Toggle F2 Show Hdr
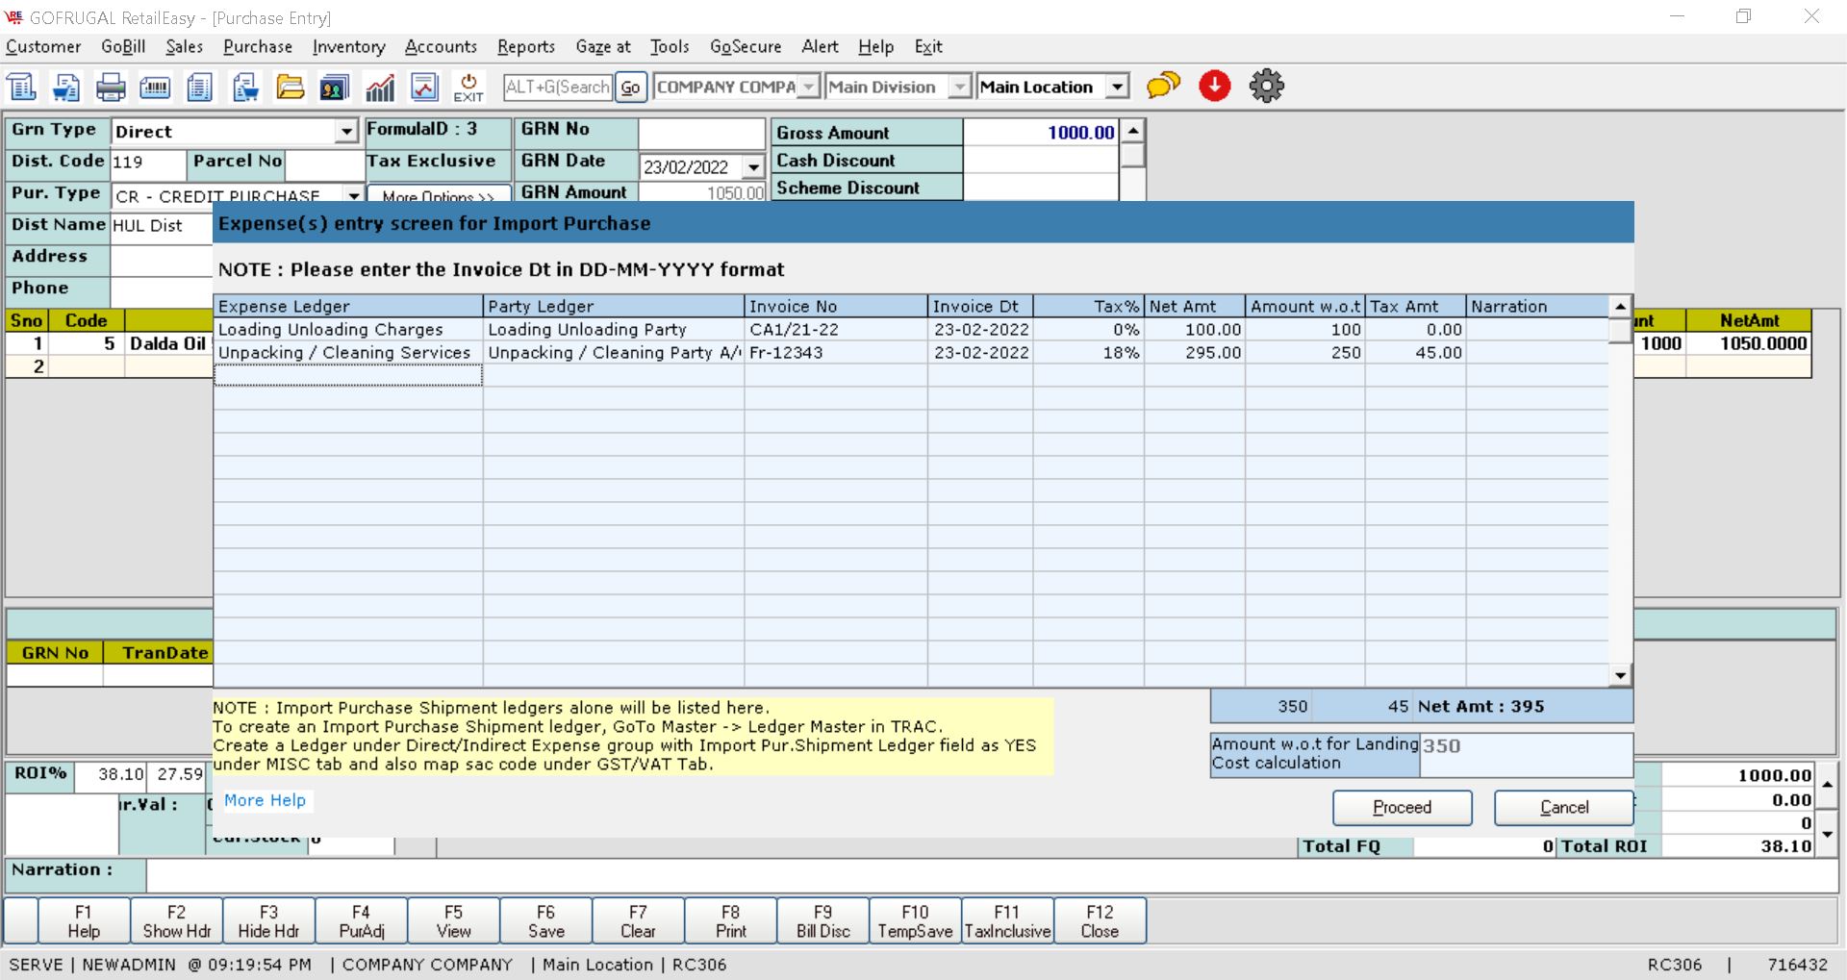This screenshot has height=980, width=1847. click(176, 921)
